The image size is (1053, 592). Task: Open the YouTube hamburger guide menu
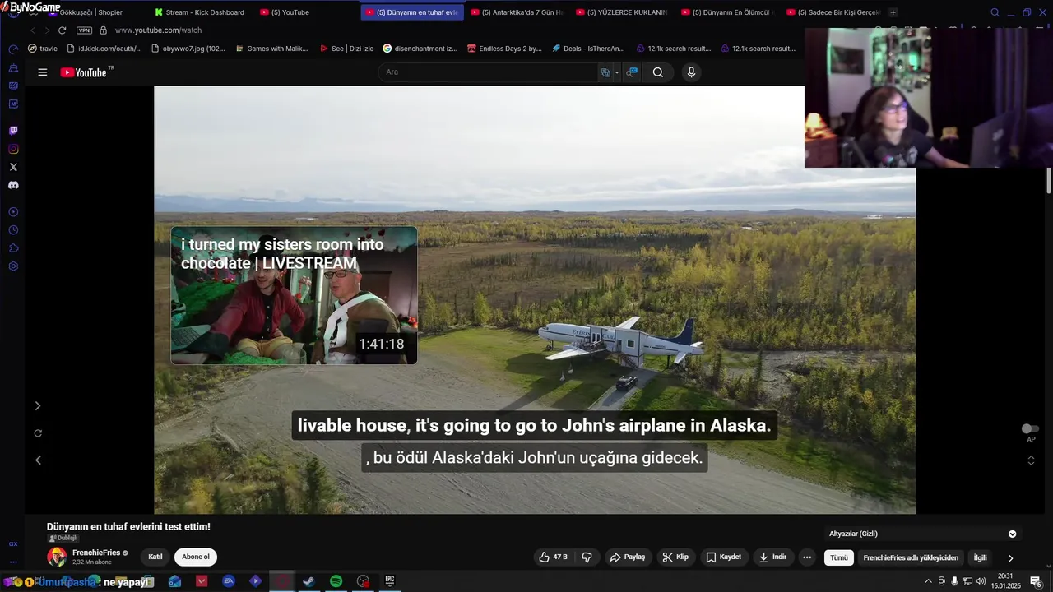[42, 72]
